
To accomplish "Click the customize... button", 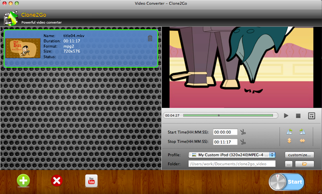I will tap(299, 155).
